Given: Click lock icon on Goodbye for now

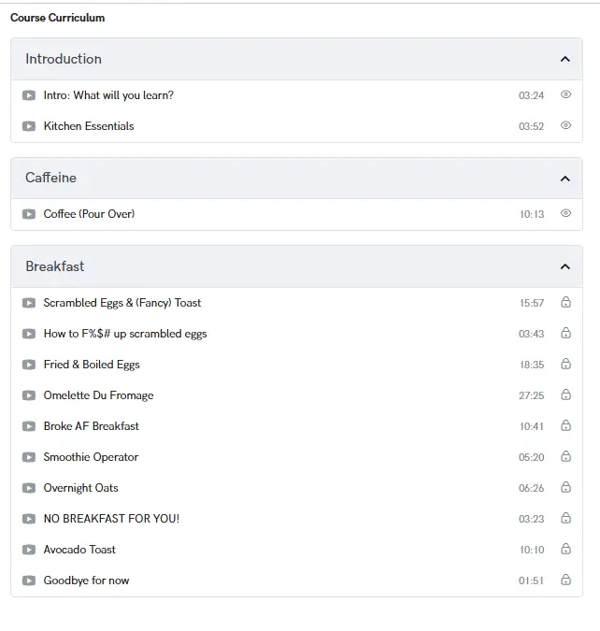Looking at the screenshot, I should 565,581.
